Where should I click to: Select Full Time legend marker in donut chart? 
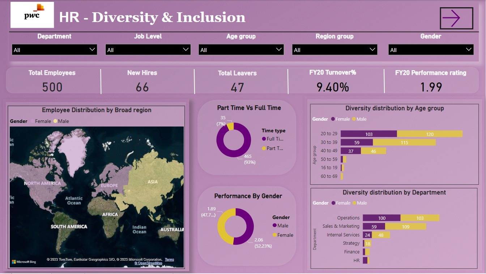[x=264, y=139]
